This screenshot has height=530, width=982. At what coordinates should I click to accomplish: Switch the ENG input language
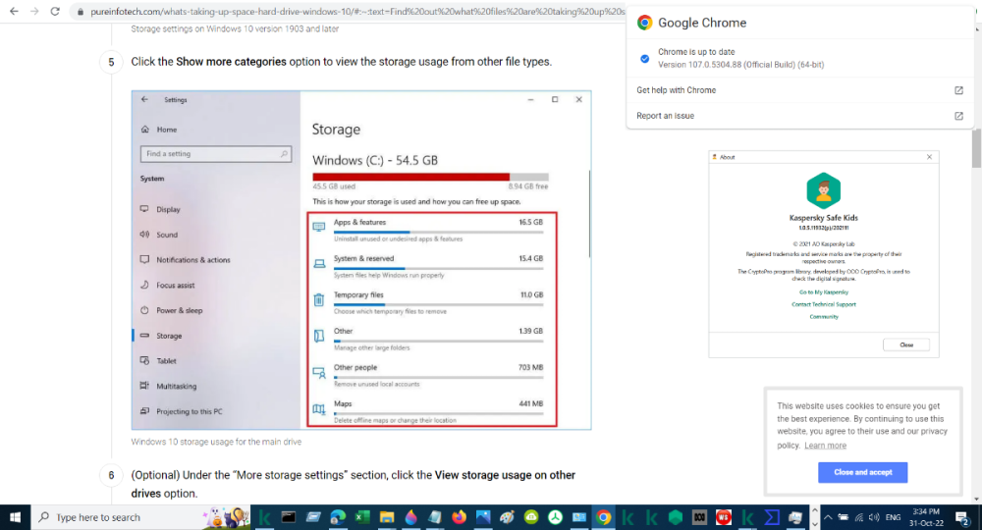[x=893, y=517]
